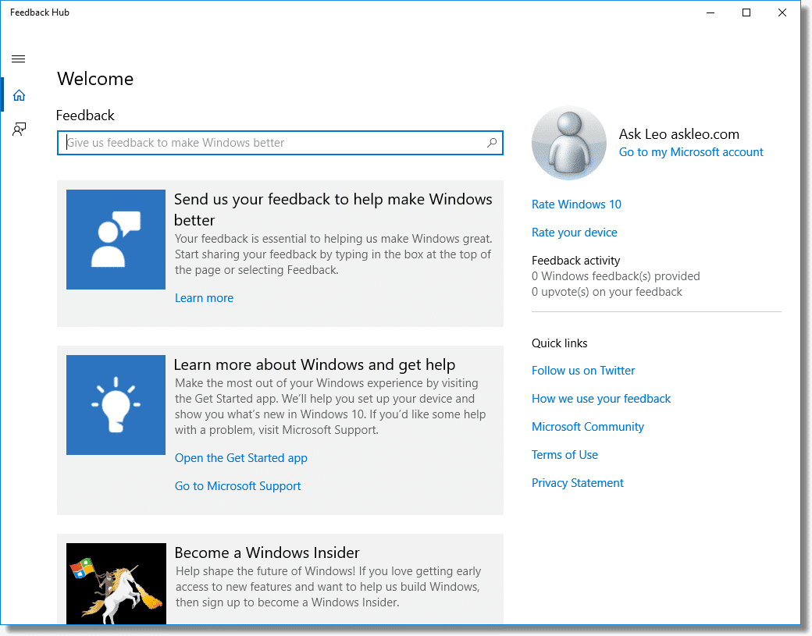Go to my Microsoft account

[691, 152]
